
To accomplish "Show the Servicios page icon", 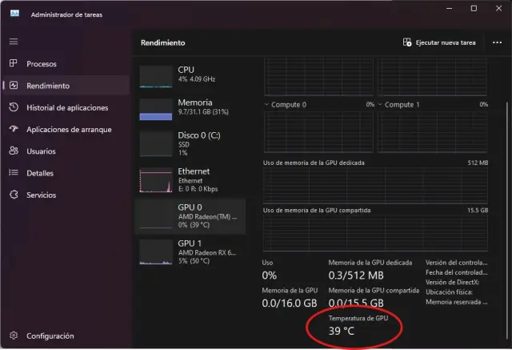I will coord(13,195).
